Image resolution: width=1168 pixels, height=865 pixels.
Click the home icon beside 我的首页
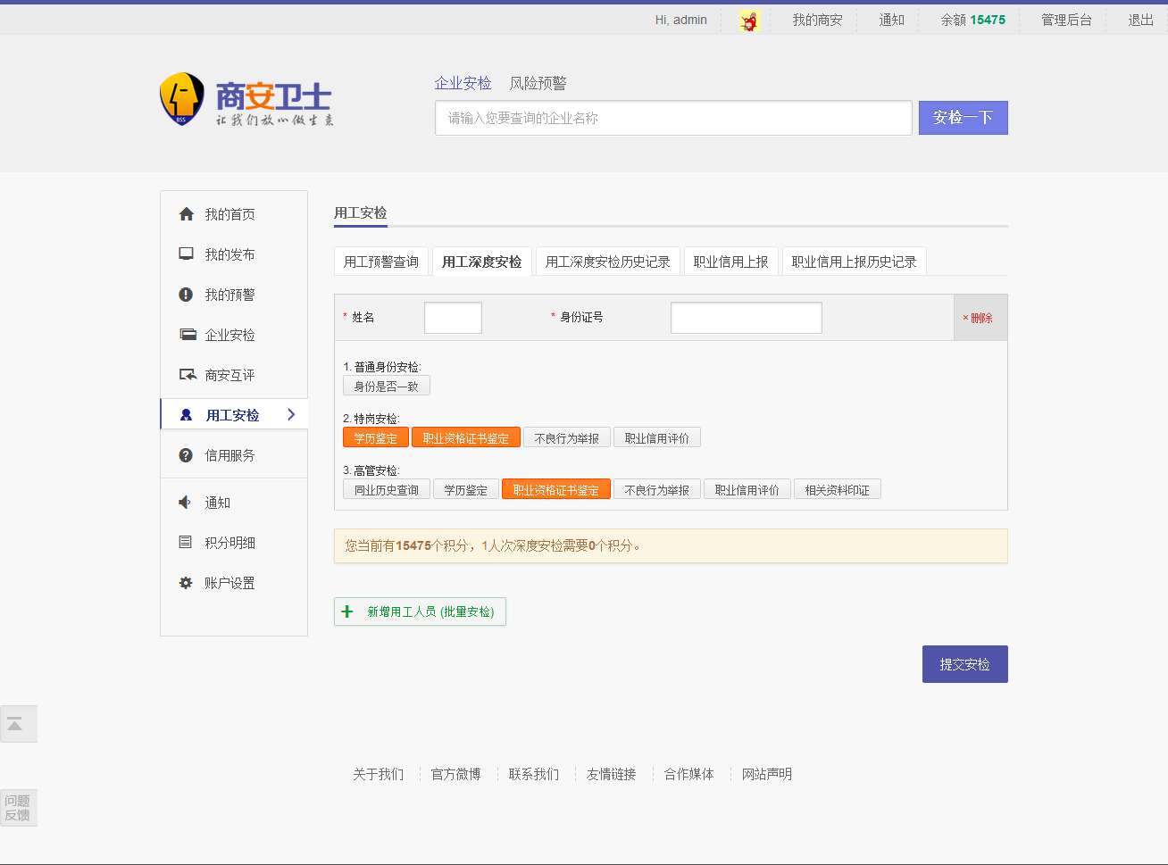186,214
